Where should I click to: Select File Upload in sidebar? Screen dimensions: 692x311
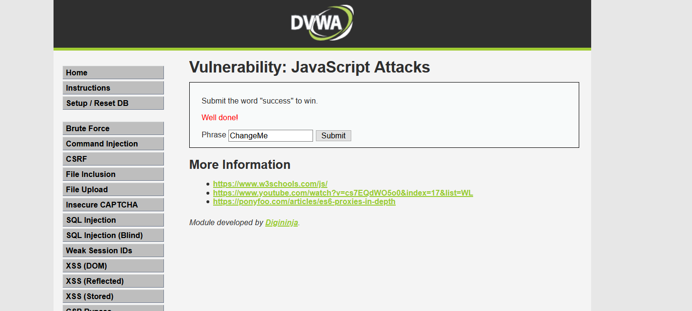[113, 189]
